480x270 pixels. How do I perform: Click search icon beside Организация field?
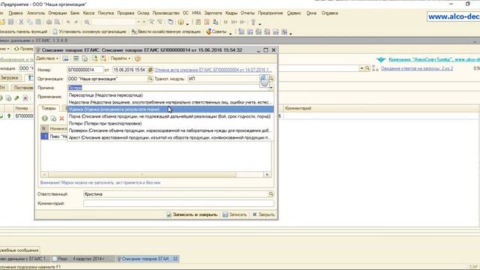click(x=150, y=79)
